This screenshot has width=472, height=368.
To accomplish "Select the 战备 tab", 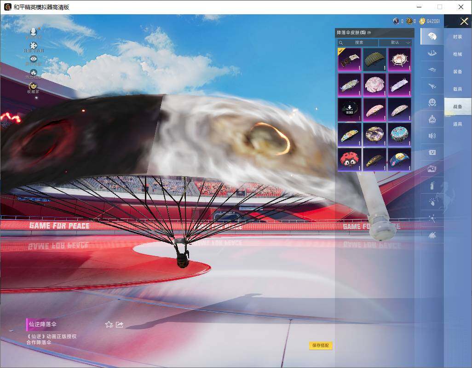I will coord(458,107).
